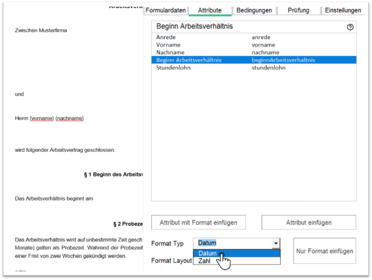Select the highlighted 'Beginn Arbeitsverhältnis' row
Screen dimensions: 372x280
[254, 60]
